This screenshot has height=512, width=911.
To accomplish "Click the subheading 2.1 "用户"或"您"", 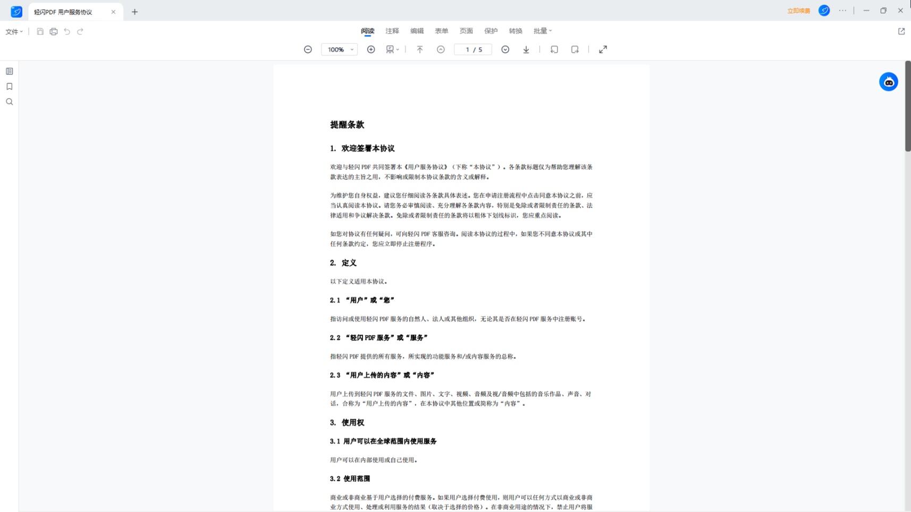I will [x=362, y=300].
